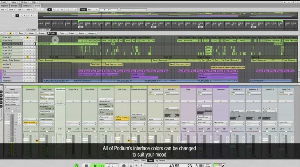The width and height of the screenshot is (300, 167).
Task: Toggle the metronome icon
Action: tap(131, 166)
